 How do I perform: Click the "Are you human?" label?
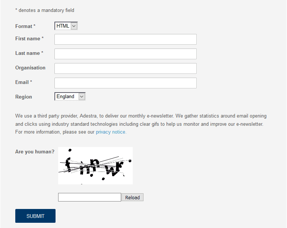click(35, 152)
